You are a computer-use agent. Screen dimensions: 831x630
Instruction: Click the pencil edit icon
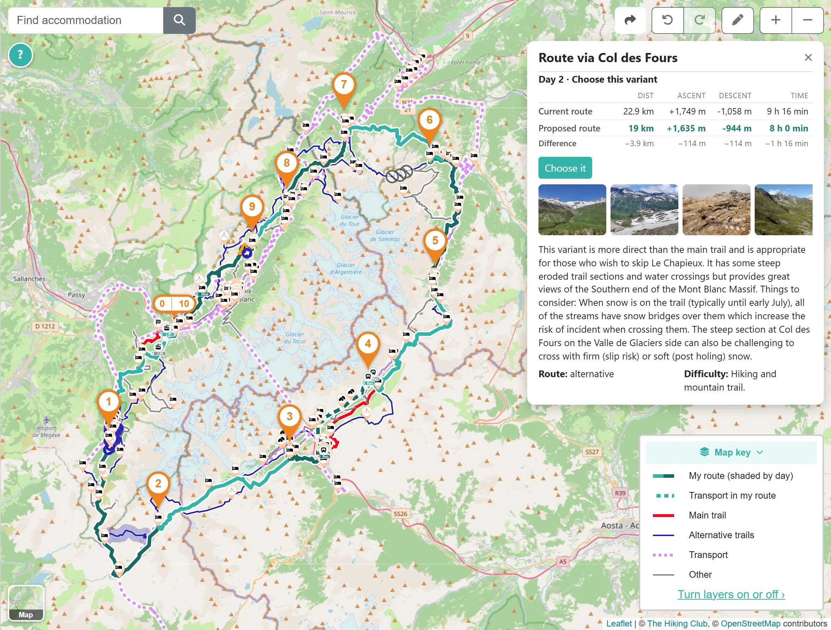[737, 20]
